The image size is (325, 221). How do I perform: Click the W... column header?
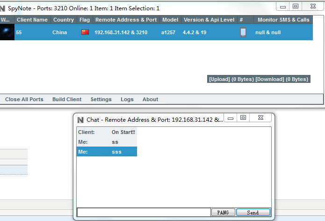pos(7,20)
